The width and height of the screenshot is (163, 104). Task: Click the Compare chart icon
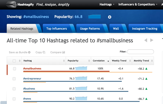coord(63,52)
